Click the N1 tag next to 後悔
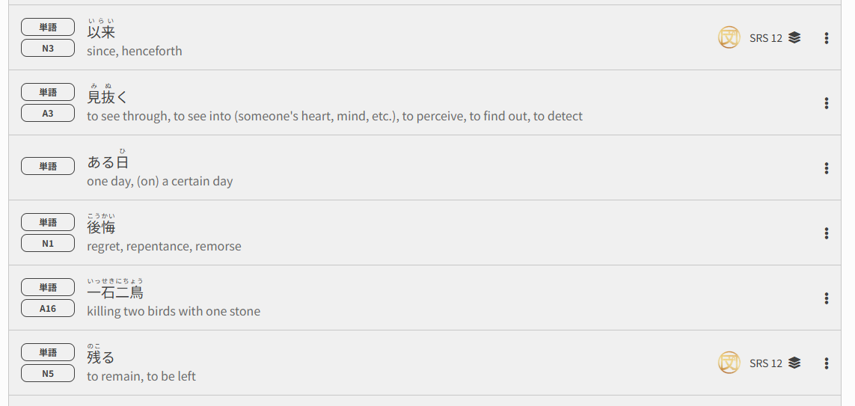 pyautogui.click(x=48, y=243)
